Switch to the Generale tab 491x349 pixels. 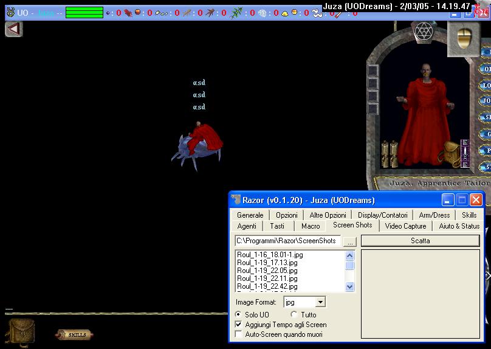click(x=250, y=215)
